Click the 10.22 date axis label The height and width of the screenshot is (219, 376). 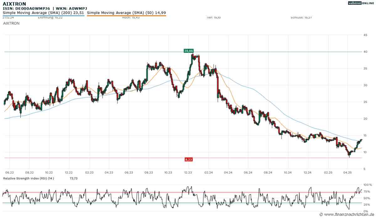(49, 172)
